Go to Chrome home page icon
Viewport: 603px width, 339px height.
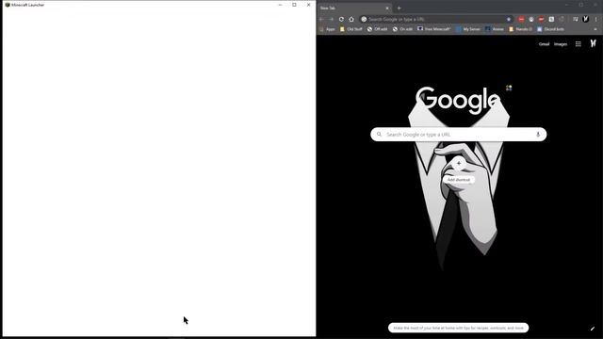click(351, 19)
